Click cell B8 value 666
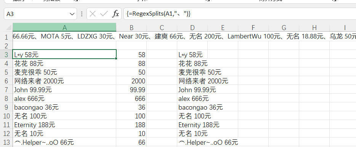Viewport: 356px width, 147px height. pos(131,98)
